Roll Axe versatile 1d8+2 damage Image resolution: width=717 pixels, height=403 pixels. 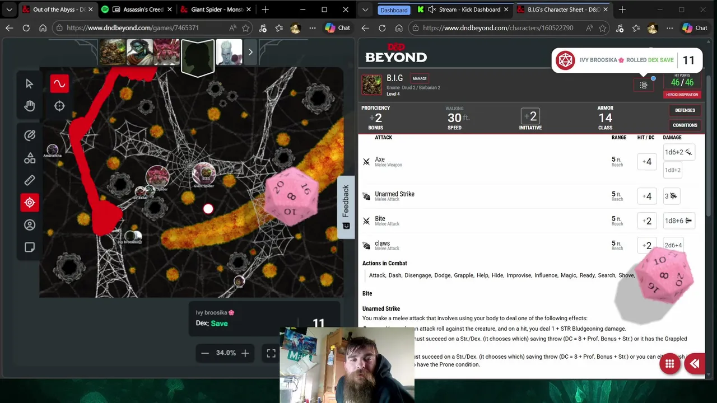pos(672,170)
